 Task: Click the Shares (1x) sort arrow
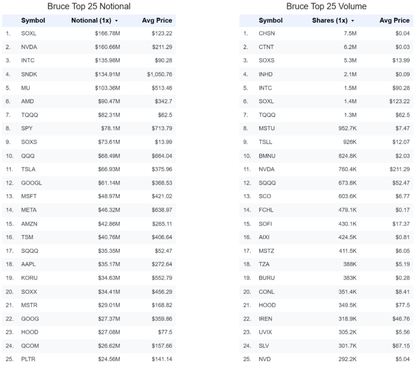[352, 21]
